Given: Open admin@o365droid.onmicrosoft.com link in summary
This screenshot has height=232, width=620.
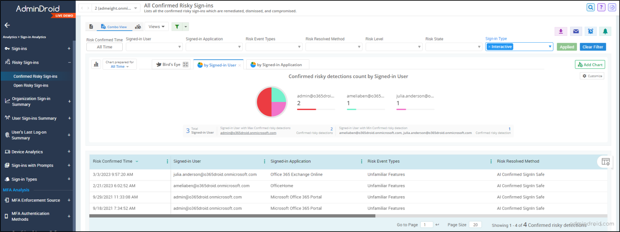Looking at the screenshot, I should [248, 133].
